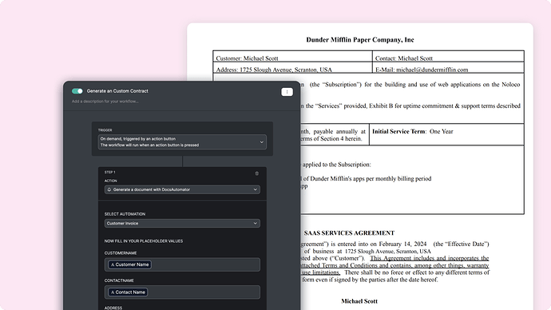Image resolution: width=551 pixels, height=310 pixels.
Task: Open the Select Automation dropdown Customer Invoice
Action: 182,223
